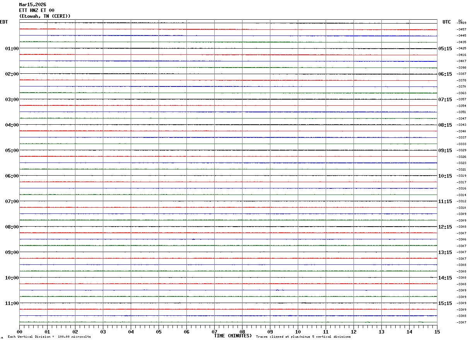This screenshot has height=342, width=468.
Task: Click the DC offset value "-3347"
Action: (x=461, y=119)
